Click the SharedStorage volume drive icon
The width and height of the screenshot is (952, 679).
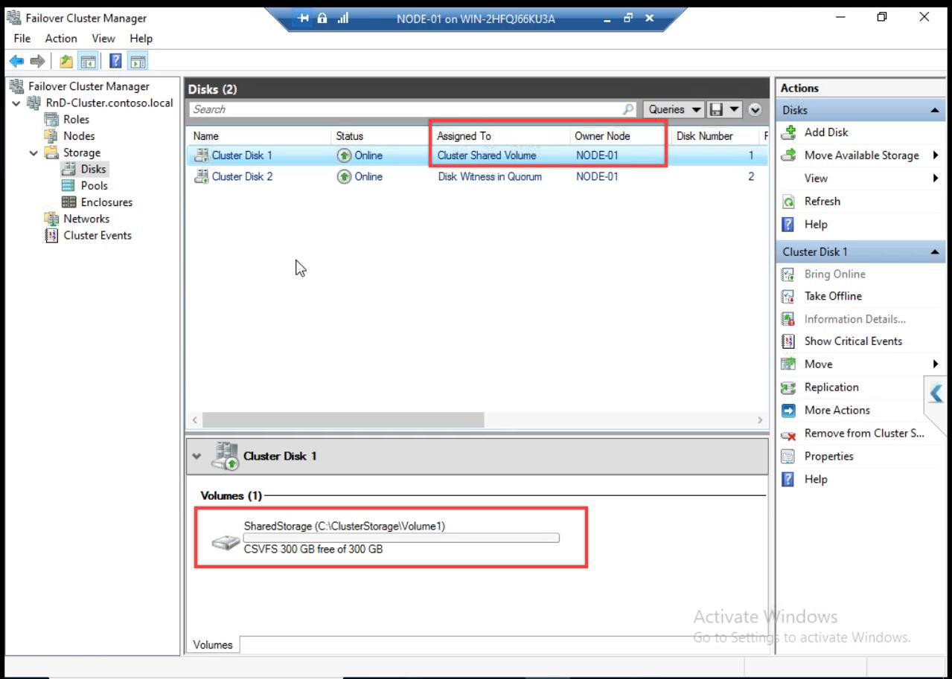tap(226, 543)
